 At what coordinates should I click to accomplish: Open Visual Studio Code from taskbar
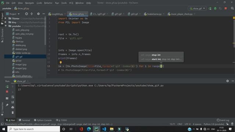pyautogui.click(x=104, y=129)
